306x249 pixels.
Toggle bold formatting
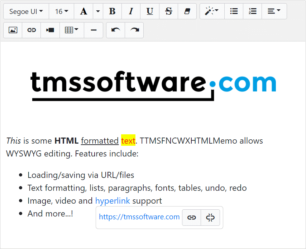[x=113, y=11]
